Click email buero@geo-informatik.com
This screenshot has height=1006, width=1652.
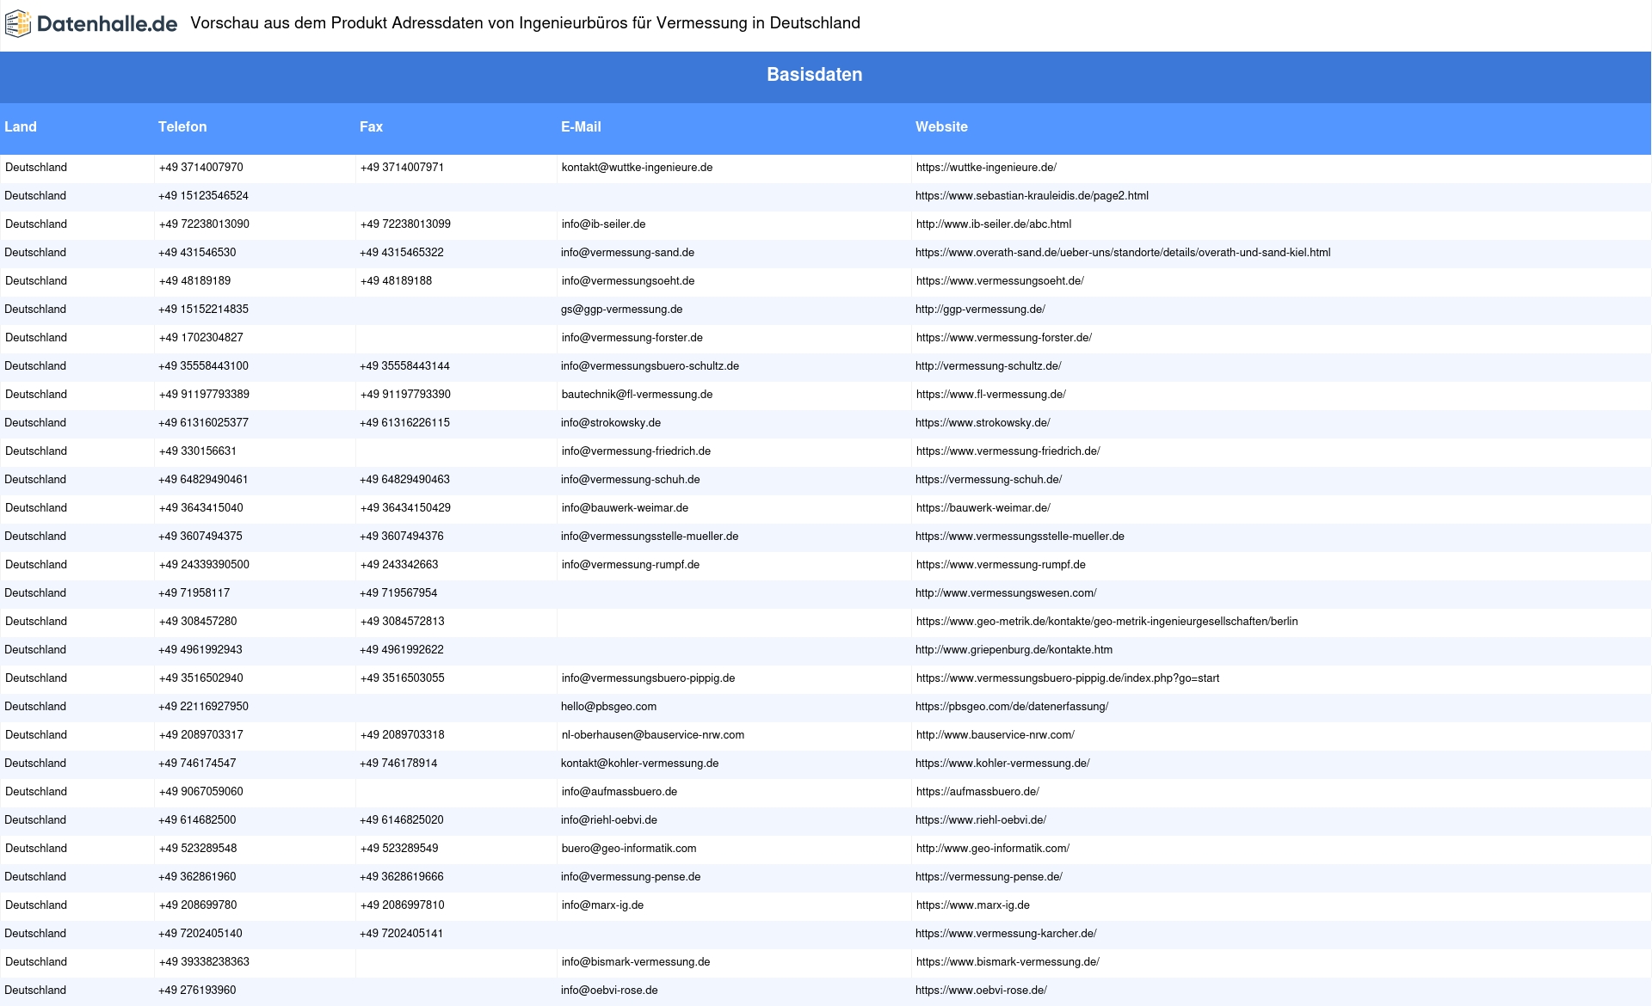(629, 849)
